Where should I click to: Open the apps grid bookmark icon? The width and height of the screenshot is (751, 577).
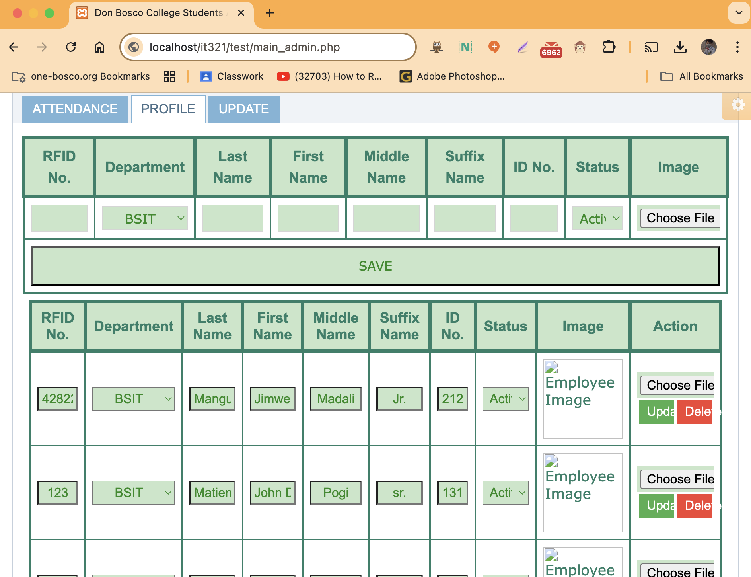[169, 76]
